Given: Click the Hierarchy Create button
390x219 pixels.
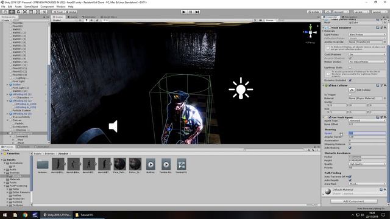Looking at the screenshot, I should (x=6, y=20).
